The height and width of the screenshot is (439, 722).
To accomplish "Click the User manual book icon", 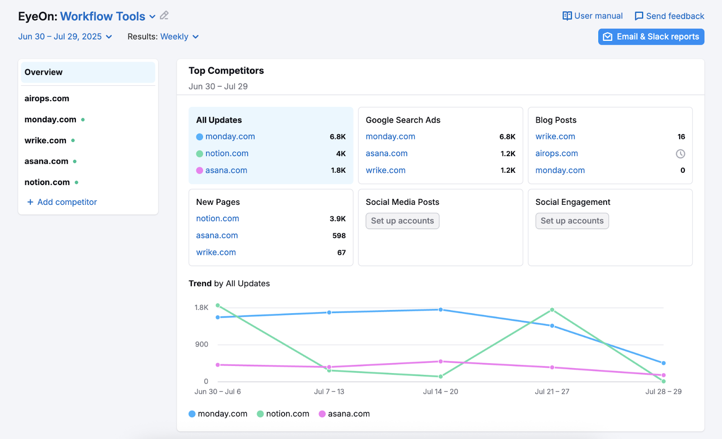I will point(566,15).
